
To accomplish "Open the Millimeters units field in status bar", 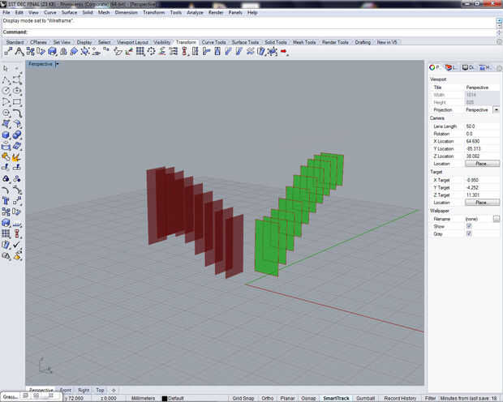I will pyautogui.click(x=143, y=398).
